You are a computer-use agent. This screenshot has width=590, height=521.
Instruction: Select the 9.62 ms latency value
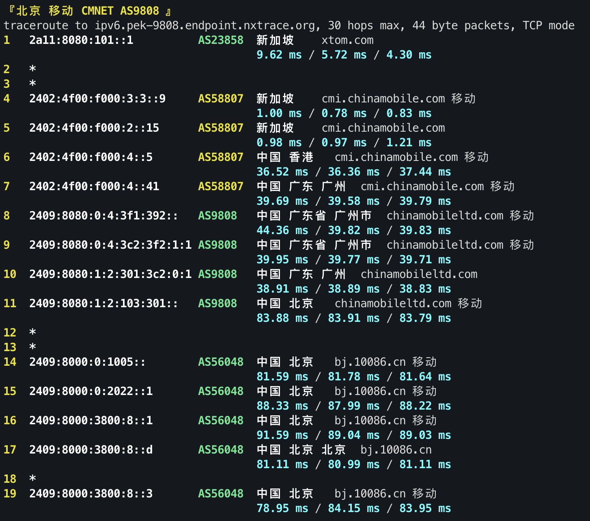point(279,55)
